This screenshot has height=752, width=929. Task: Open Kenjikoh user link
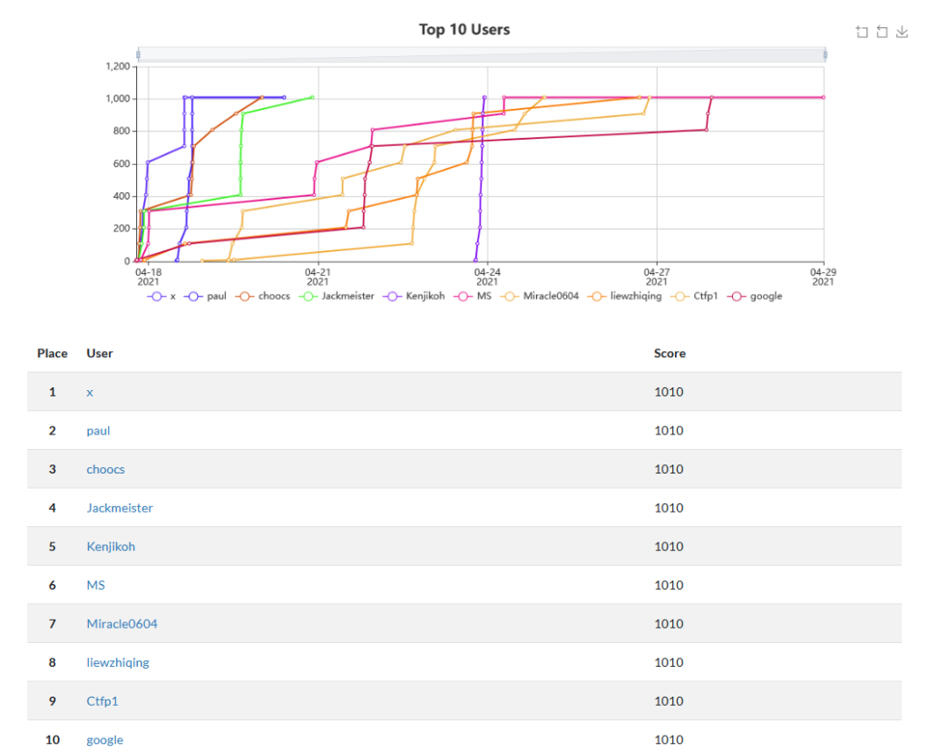[x=111, y=546]
